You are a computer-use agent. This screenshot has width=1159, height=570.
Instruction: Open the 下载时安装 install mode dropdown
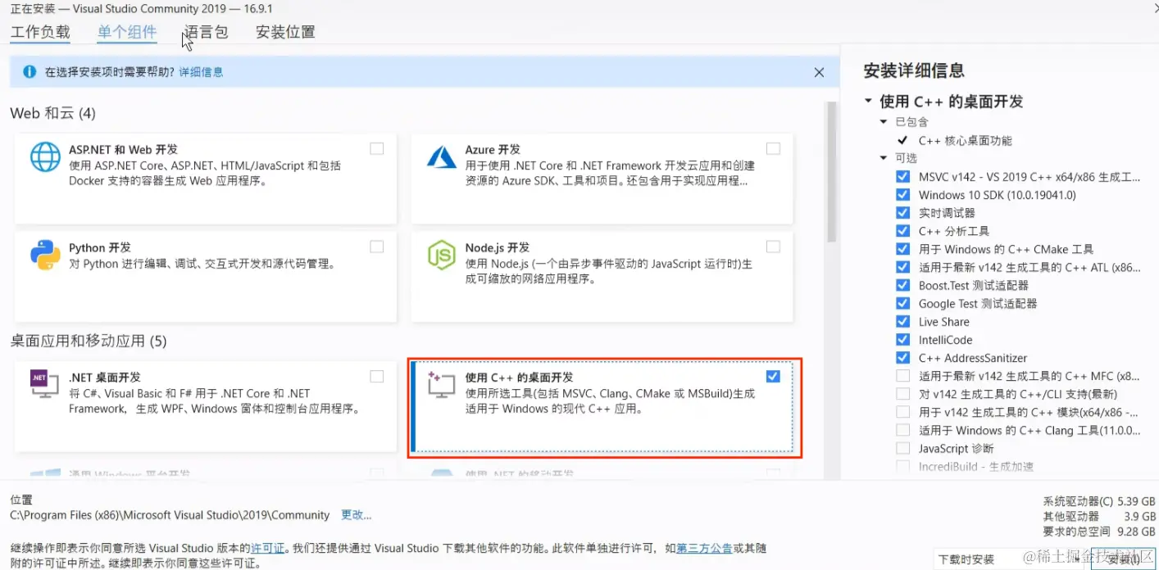pos(1010,559)
